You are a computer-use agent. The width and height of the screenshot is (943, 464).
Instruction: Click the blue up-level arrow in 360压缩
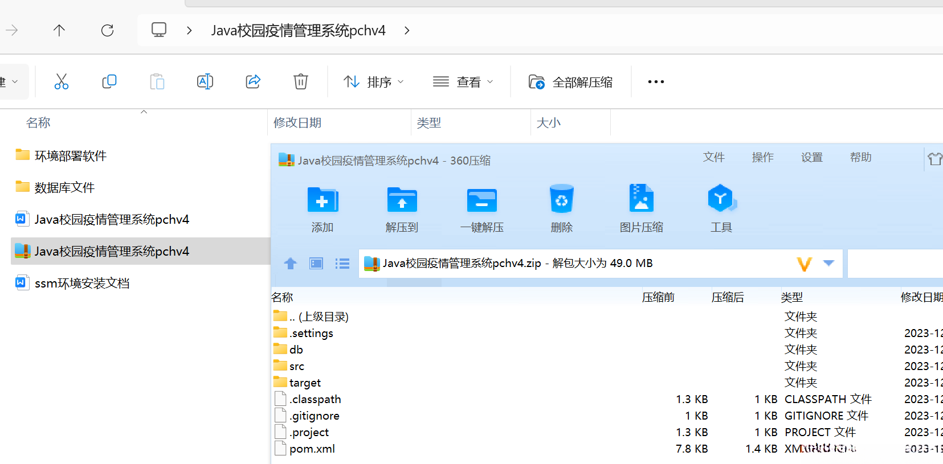tap(291, 263)
